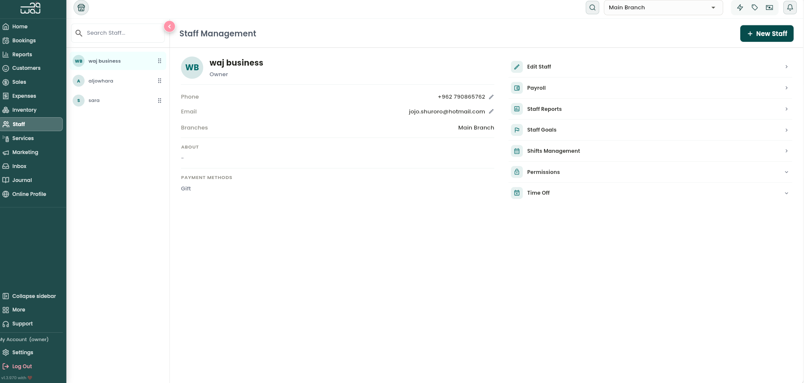Select sara in staff list
Viewport: 804px width, 383px height.
pos(118,101)
